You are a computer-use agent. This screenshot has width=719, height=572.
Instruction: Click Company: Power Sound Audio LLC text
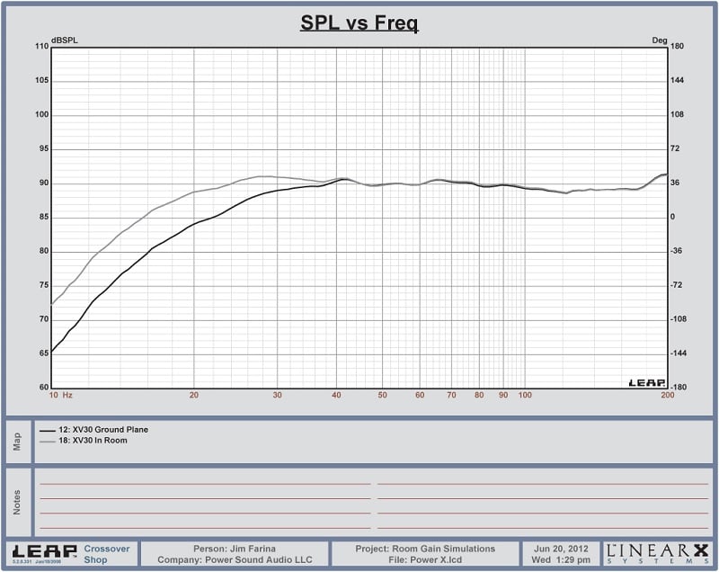coord(235,559)
